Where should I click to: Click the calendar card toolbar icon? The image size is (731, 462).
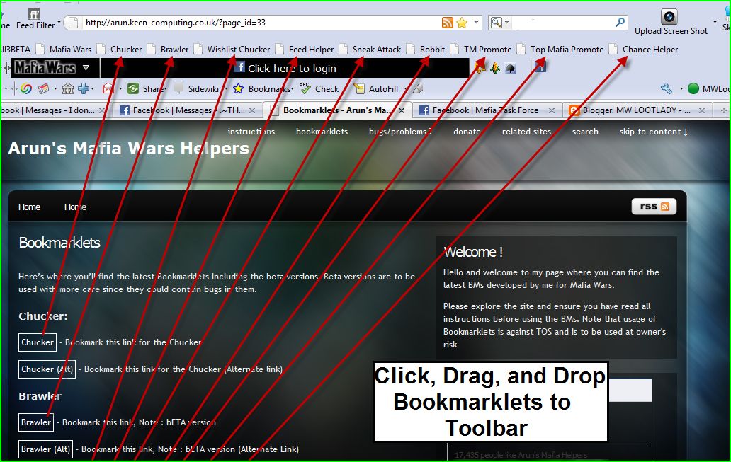pyautogui.click(x=43, y=88)
